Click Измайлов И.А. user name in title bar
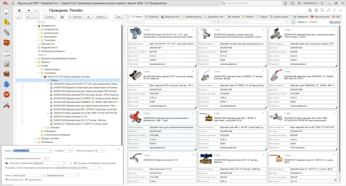 310,3
